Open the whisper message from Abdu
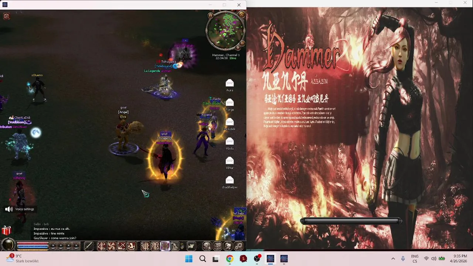 pyautogui.click(x=229, y=141)
